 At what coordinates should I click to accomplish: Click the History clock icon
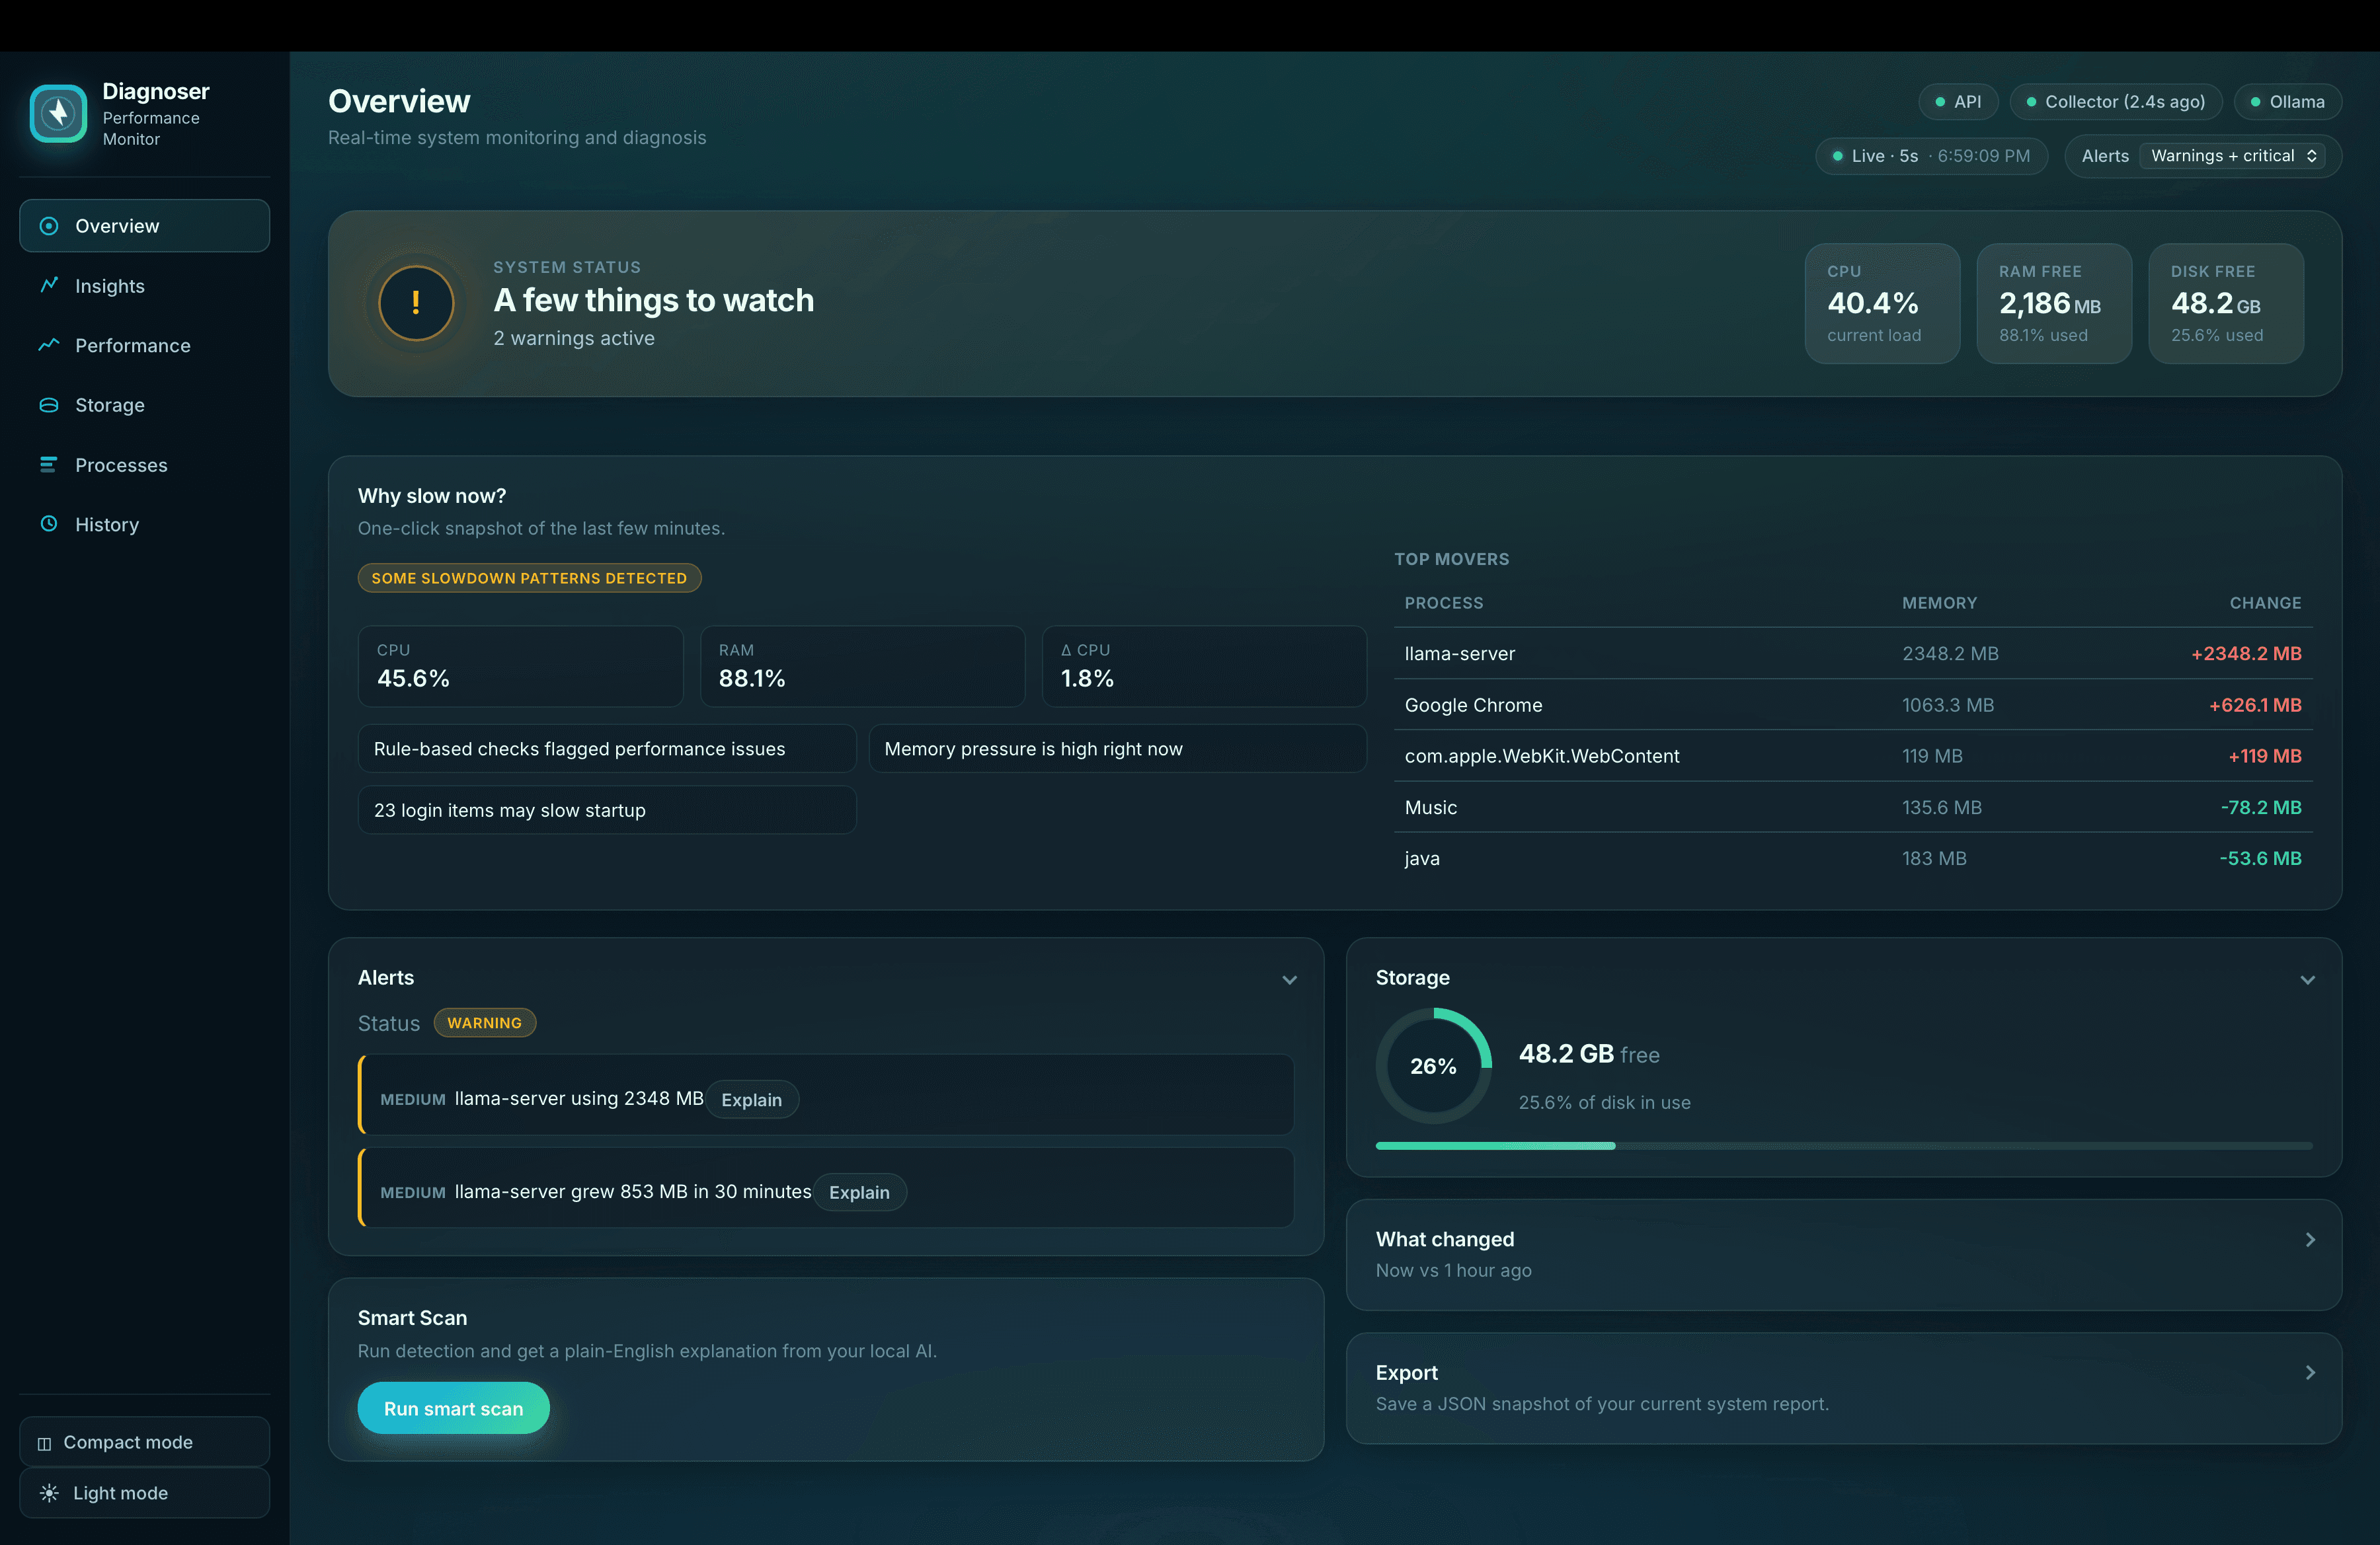48,523
